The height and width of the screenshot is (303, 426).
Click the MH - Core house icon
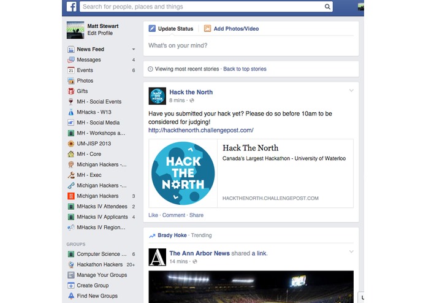click(x=71, y=154)
